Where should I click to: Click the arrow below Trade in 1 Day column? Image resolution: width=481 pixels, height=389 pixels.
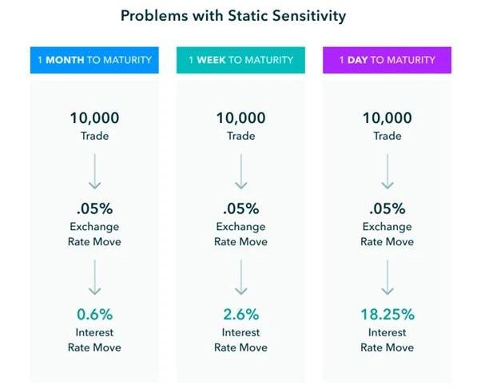pyautogui.click(x=387, y=170)
